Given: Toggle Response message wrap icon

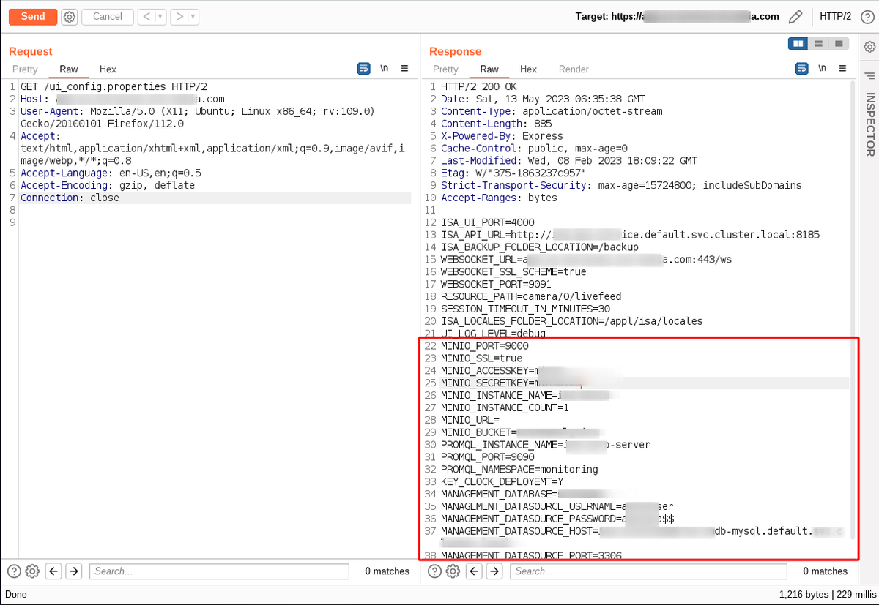Looking at the screenshot, I should click(803, 69).
